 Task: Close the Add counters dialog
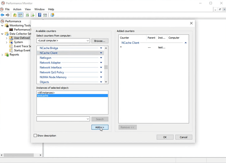[191, 23]
